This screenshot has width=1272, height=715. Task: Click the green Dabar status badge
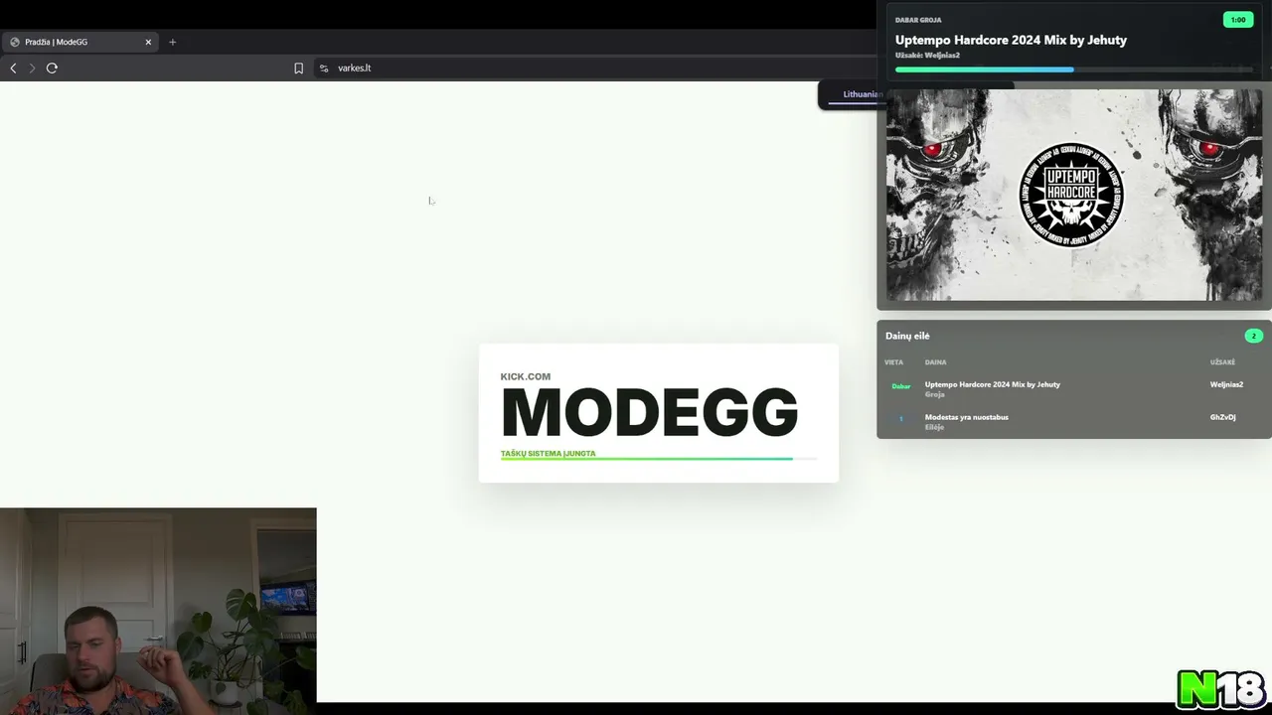(900, 386)
